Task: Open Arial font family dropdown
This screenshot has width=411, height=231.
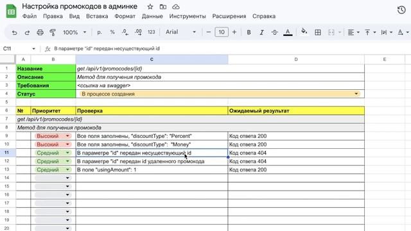Action: (181, 32)
